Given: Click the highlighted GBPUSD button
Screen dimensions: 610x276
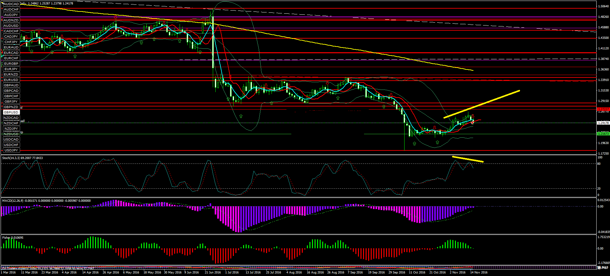Looking at the screenshot, I should 11,113.
